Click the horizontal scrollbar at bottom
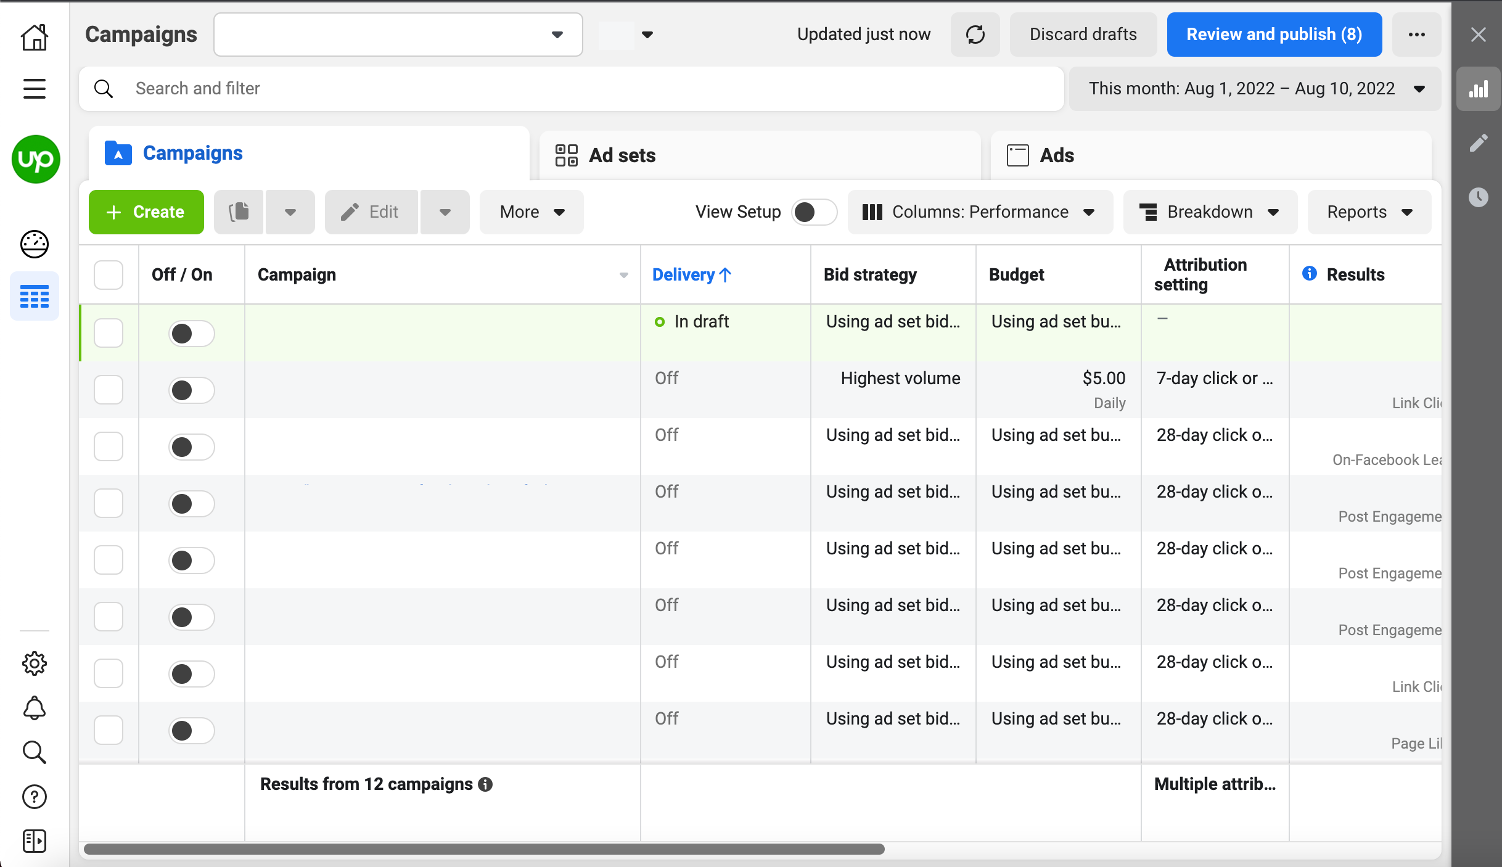 [x=484, y=849]
